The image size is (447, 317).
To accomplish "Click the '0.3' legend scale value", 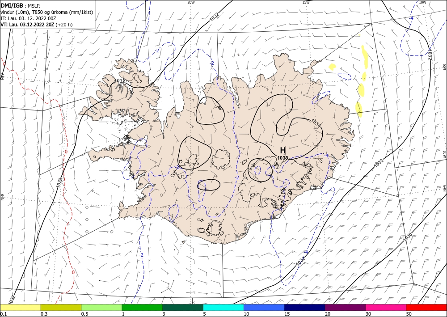I will coord(44,314).
